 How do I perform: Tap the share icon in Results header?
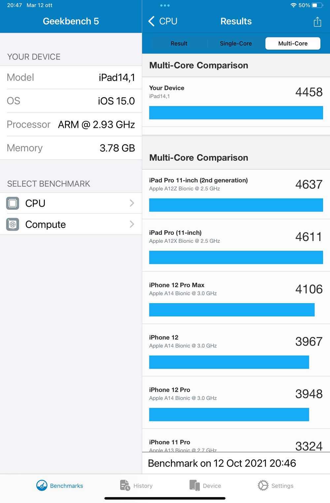(x=317, y=22)
